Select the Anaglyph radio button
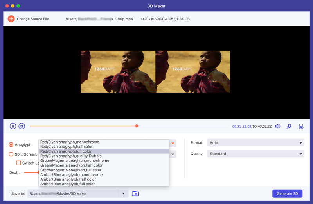Screen dimensions: 313x204 (11, 145)
